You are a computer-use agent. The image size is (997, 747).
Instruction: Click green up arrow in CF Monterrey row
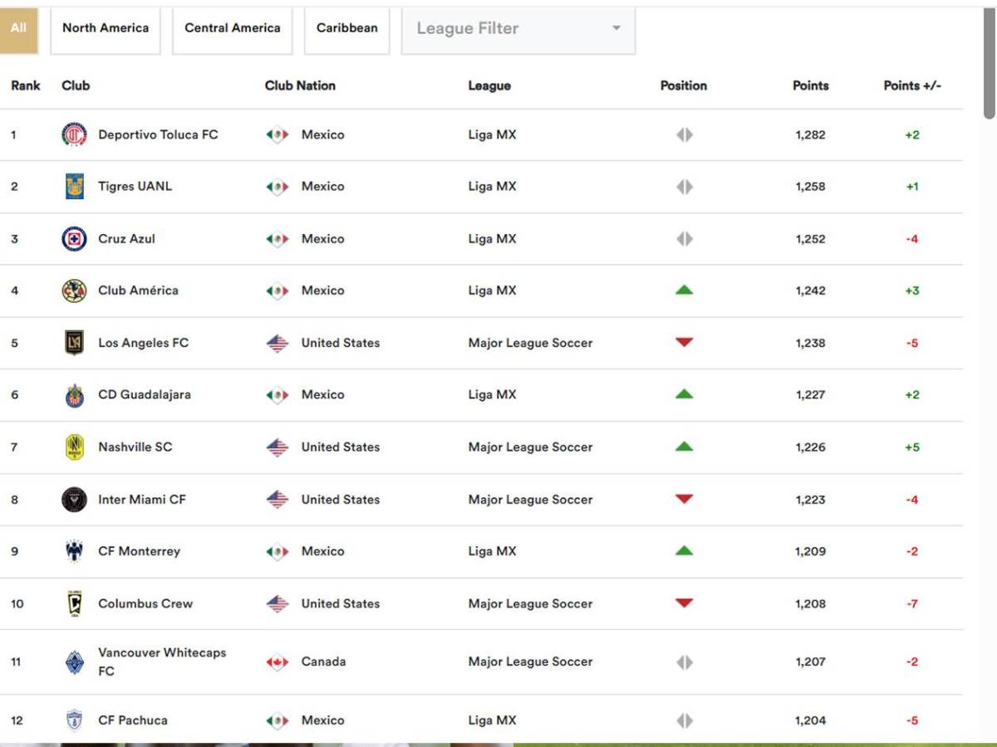[x=684, y=550]
